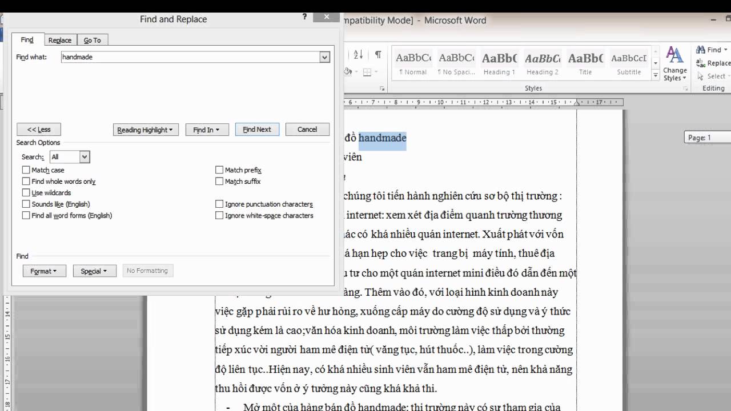Click Replace in the Editing group
This screenshot has width=731, height=411.
(713, 63)
